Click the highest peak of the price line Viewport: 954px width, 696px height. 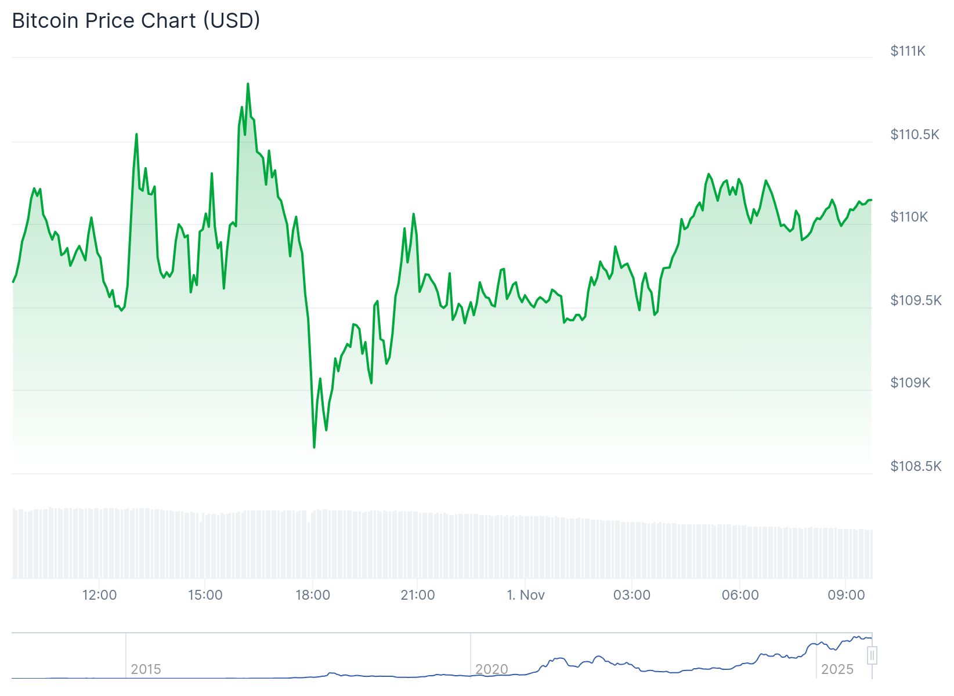(248, 84)
